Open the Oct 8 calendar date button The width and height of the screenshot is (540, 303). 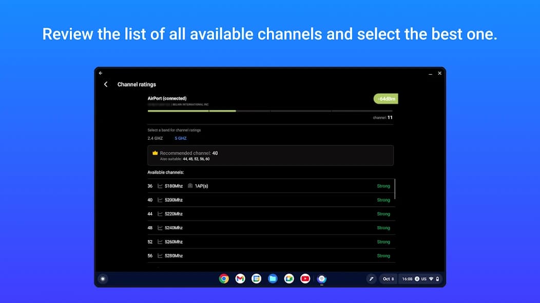click(388, 279)
